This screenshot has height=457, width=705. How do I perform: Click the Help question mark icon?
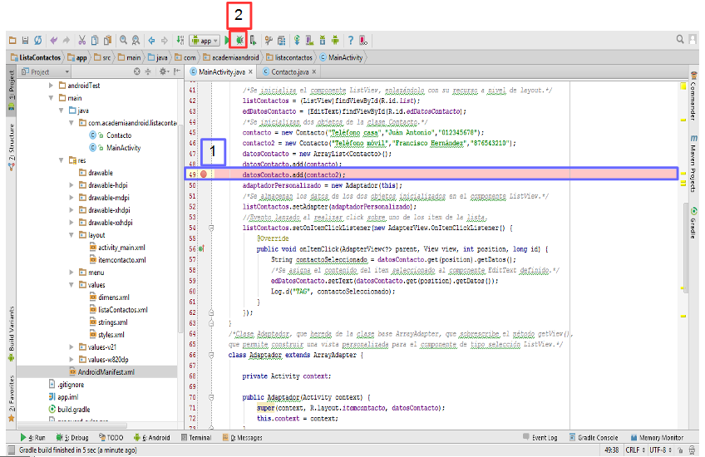point(351,41)
